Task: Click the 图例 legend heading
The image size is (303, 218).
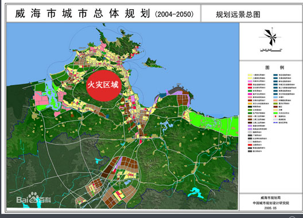Action: click(274, 68)
